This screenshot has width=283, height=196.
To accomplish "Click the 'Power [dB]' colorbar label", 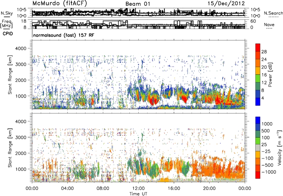I will tap(270, 75).
